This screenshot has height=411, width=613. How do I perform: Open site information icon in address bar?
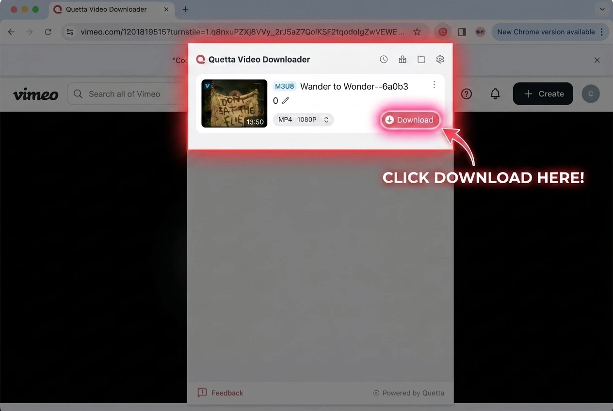pos(70,32)
